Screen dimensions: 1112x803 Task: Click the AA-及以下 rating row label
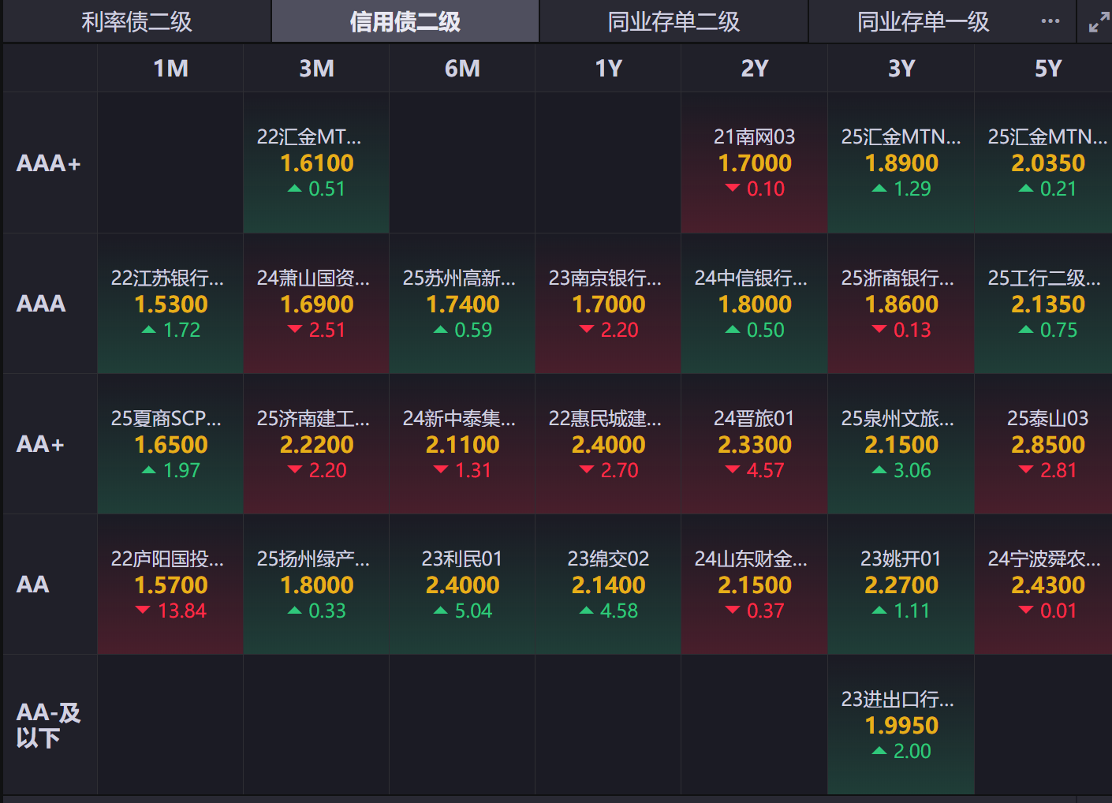(49, 725)
